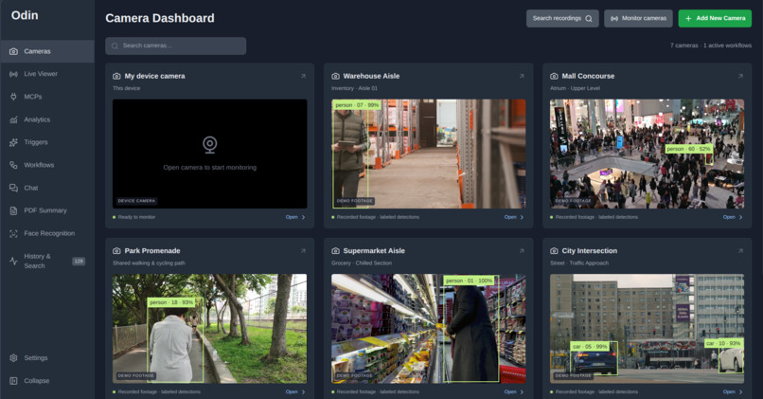Image resolution: width=763 pixels, height=399 pixels.
Task: Click Open link on City Intersection card
Action: [733, 391]
